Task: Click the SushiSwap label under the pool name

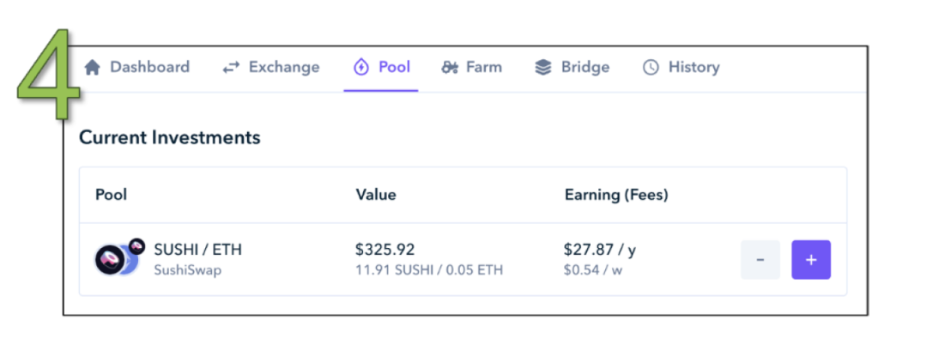Action: tap(188, 270)
